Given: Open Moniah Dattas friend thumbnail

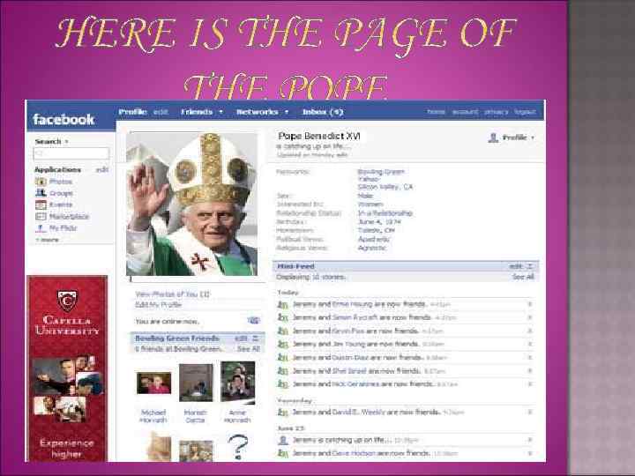Looking at the screenshot, I should click(196, 383).
